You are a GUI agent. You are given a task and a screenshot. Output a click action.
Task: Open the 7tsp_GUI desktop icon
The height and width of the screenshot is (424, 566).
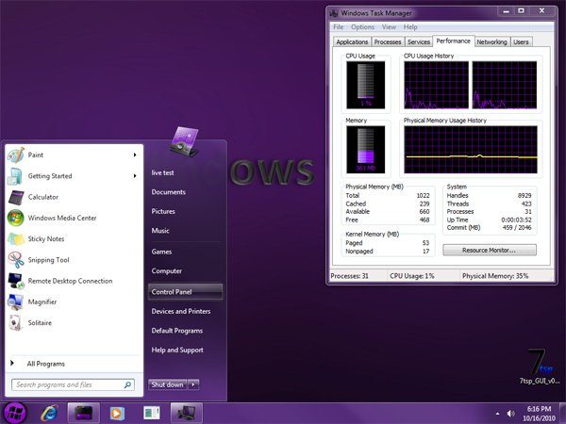[540, 366]
